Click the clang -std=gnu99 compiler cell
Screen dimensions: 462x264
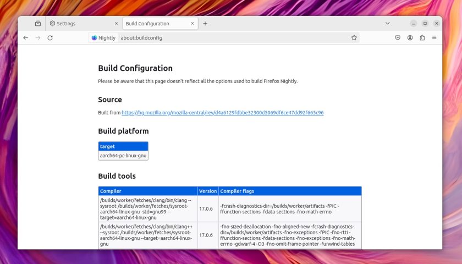[148, 208]
